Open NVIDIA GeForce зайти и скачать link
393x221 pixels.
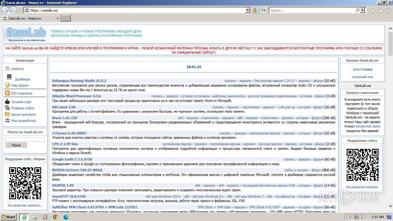(296, 170)
